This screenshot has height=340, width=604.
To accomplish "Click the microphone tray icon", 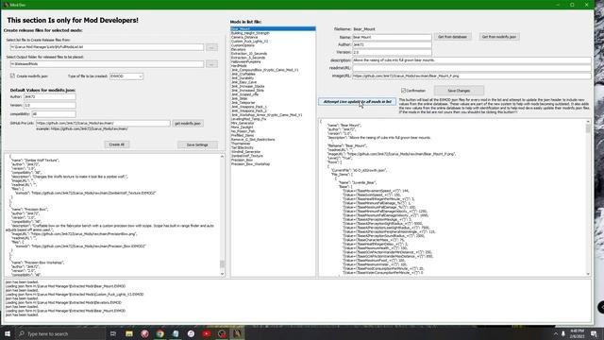I will [x=563, y=333].
